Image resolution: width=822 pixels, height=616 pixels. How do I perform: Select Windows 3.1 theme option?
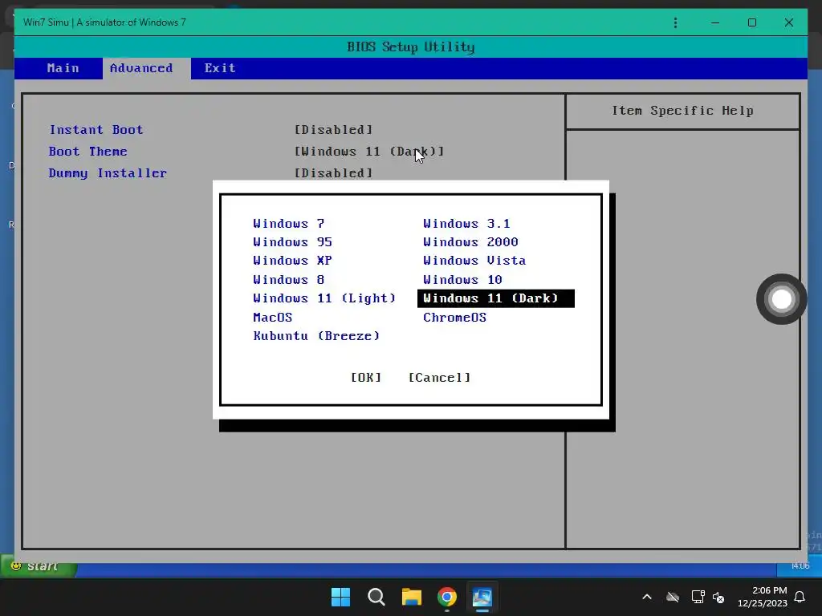click(466, 224)
